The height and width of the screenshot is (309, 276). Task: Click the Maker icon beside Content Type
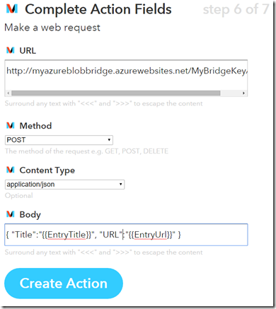(11, 170)
